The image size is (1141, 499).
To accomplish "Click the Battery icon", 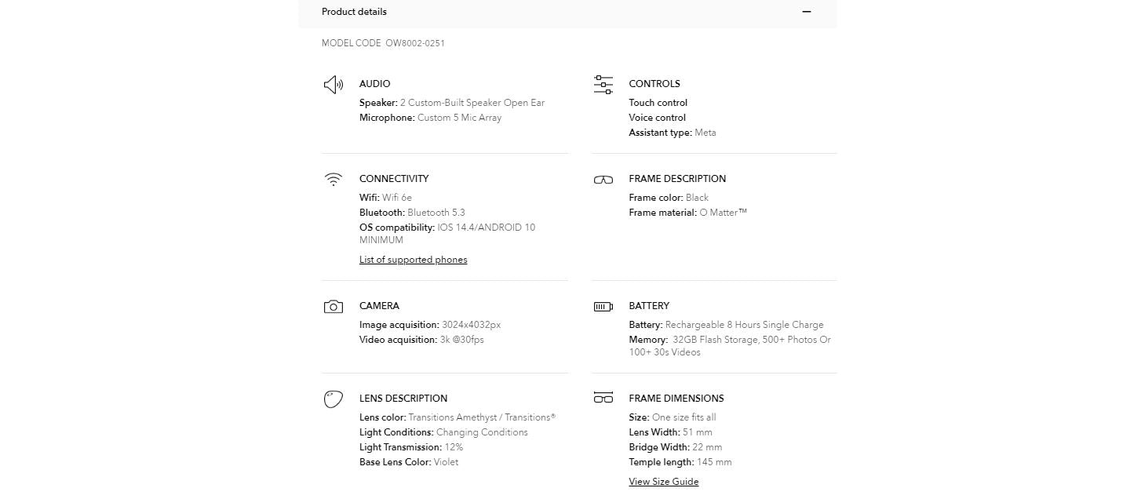I will [x=603, y=307].
